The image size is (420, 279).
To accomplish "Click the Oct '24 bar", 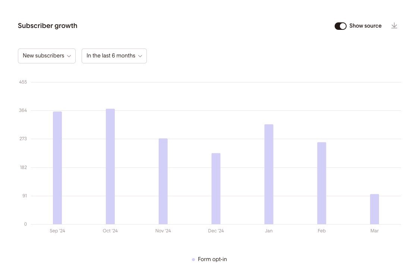I will [x=110, y=166].
